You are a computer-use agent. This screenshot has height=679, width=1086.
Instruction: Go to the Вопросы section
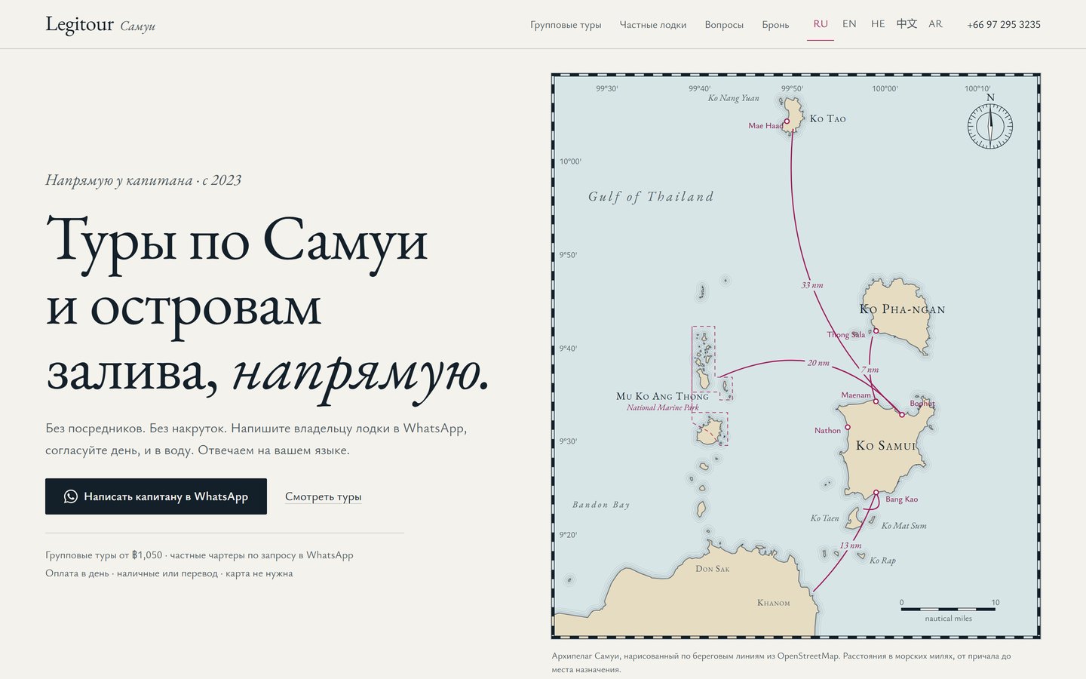coord(724,25)
